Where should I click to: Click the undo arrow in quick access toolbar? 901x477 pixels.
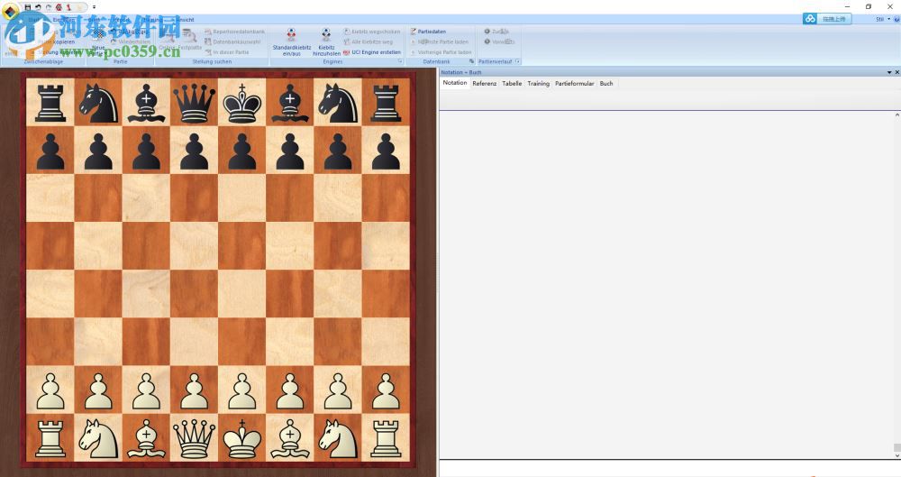click(x=38, y=7)
